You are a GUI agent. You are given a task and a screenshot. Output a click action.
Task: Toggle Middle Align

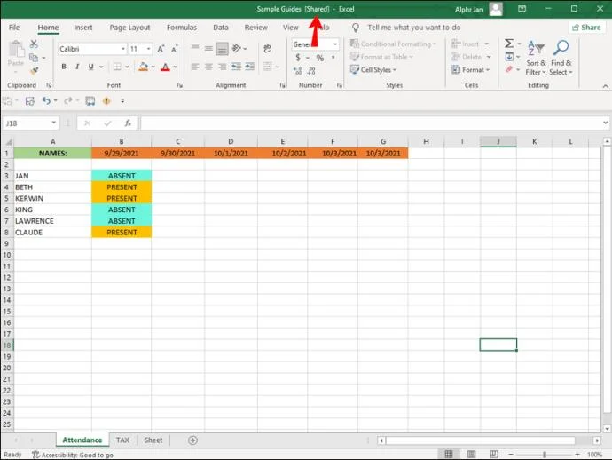pos(208,49)
